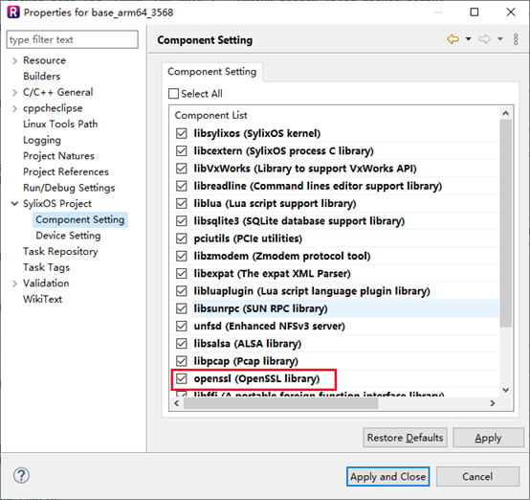Click the type filter text field
Image resolution: width=530 pixels, height=500 pixels.
point(72,39)
